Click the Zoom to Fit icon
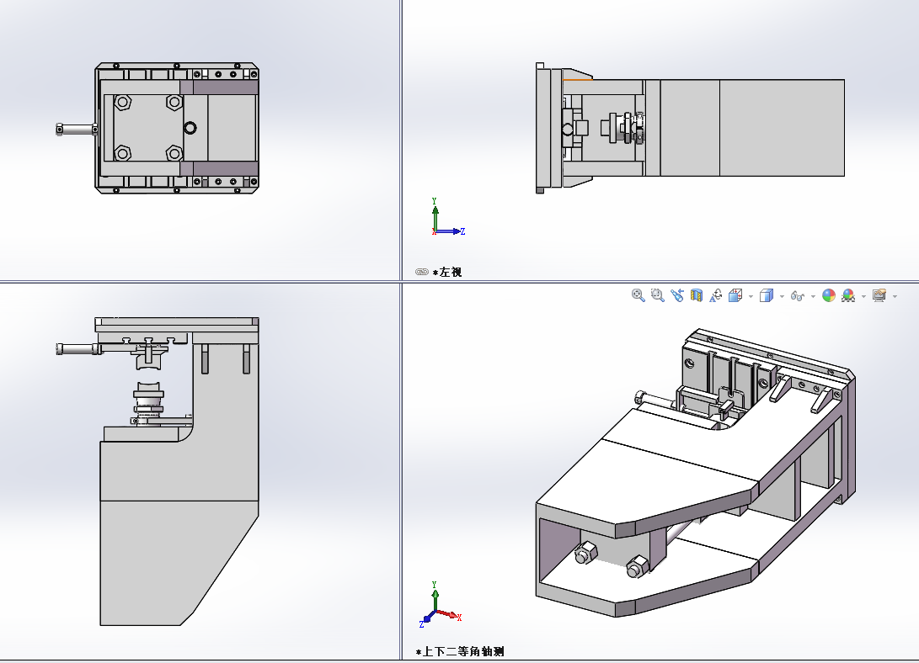Screen dimensions: 919x663 pos(638,295)
